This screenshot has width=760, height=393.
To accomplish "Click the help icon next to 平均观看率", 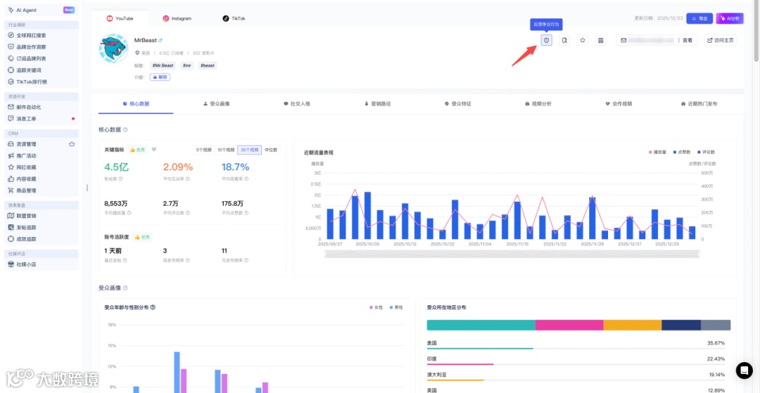I will point(246,179).
